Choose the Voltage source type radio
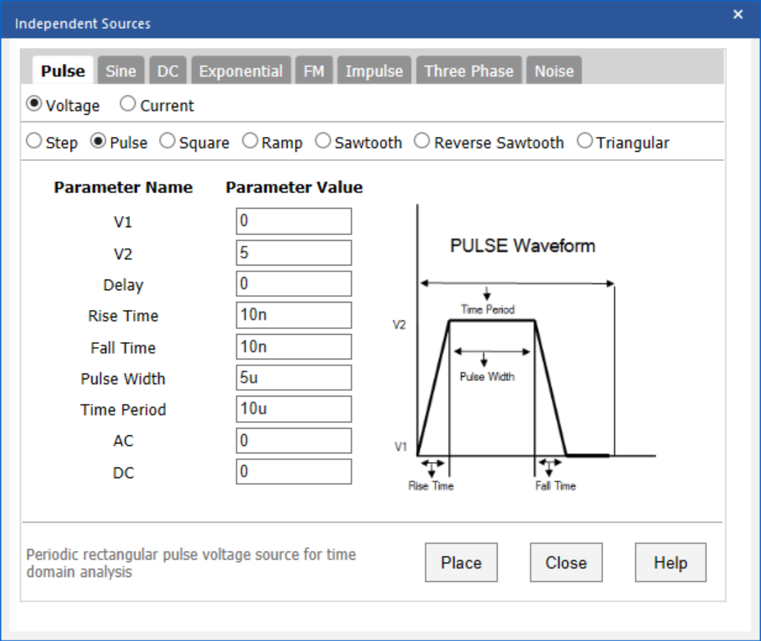Viewport: 761px width, 641px height. [34, 104]
